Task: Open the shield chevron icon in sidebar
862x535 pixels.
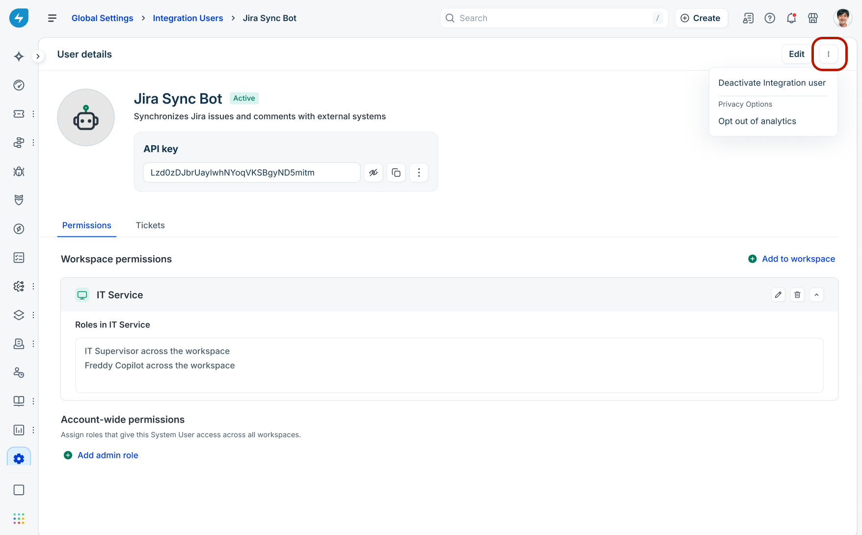Action: pos(19,200)
